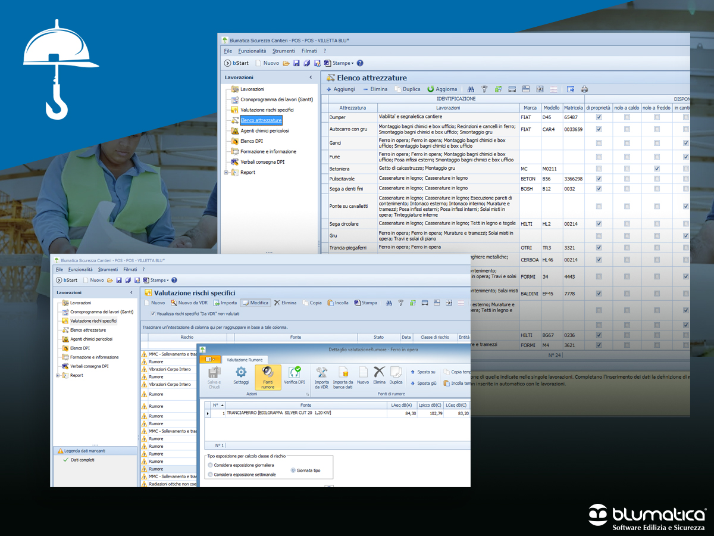714x536 pixels.
Task: Click Importa da banca dati icon
Action: click(343, 372)
